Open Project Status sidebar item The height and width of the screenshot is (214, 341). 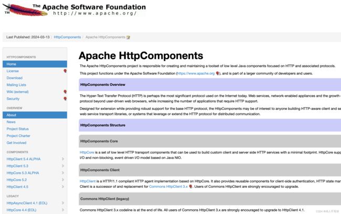pyautogui.click(x=18, y=129)
